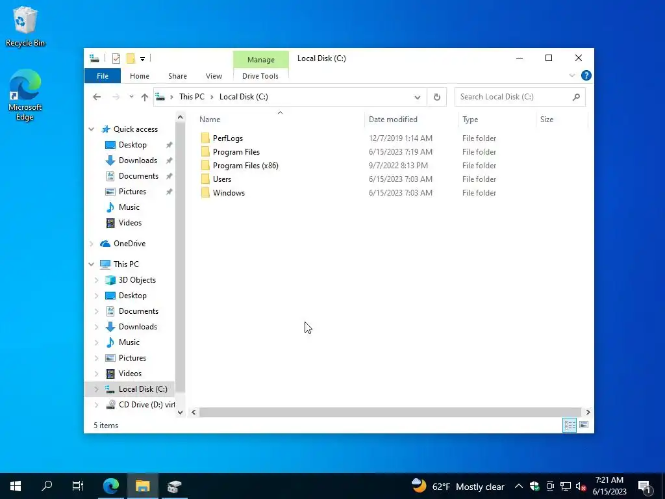665x499 pixels.
Task: Open Pictures under Quick access
Action: (x=132, y=192)
